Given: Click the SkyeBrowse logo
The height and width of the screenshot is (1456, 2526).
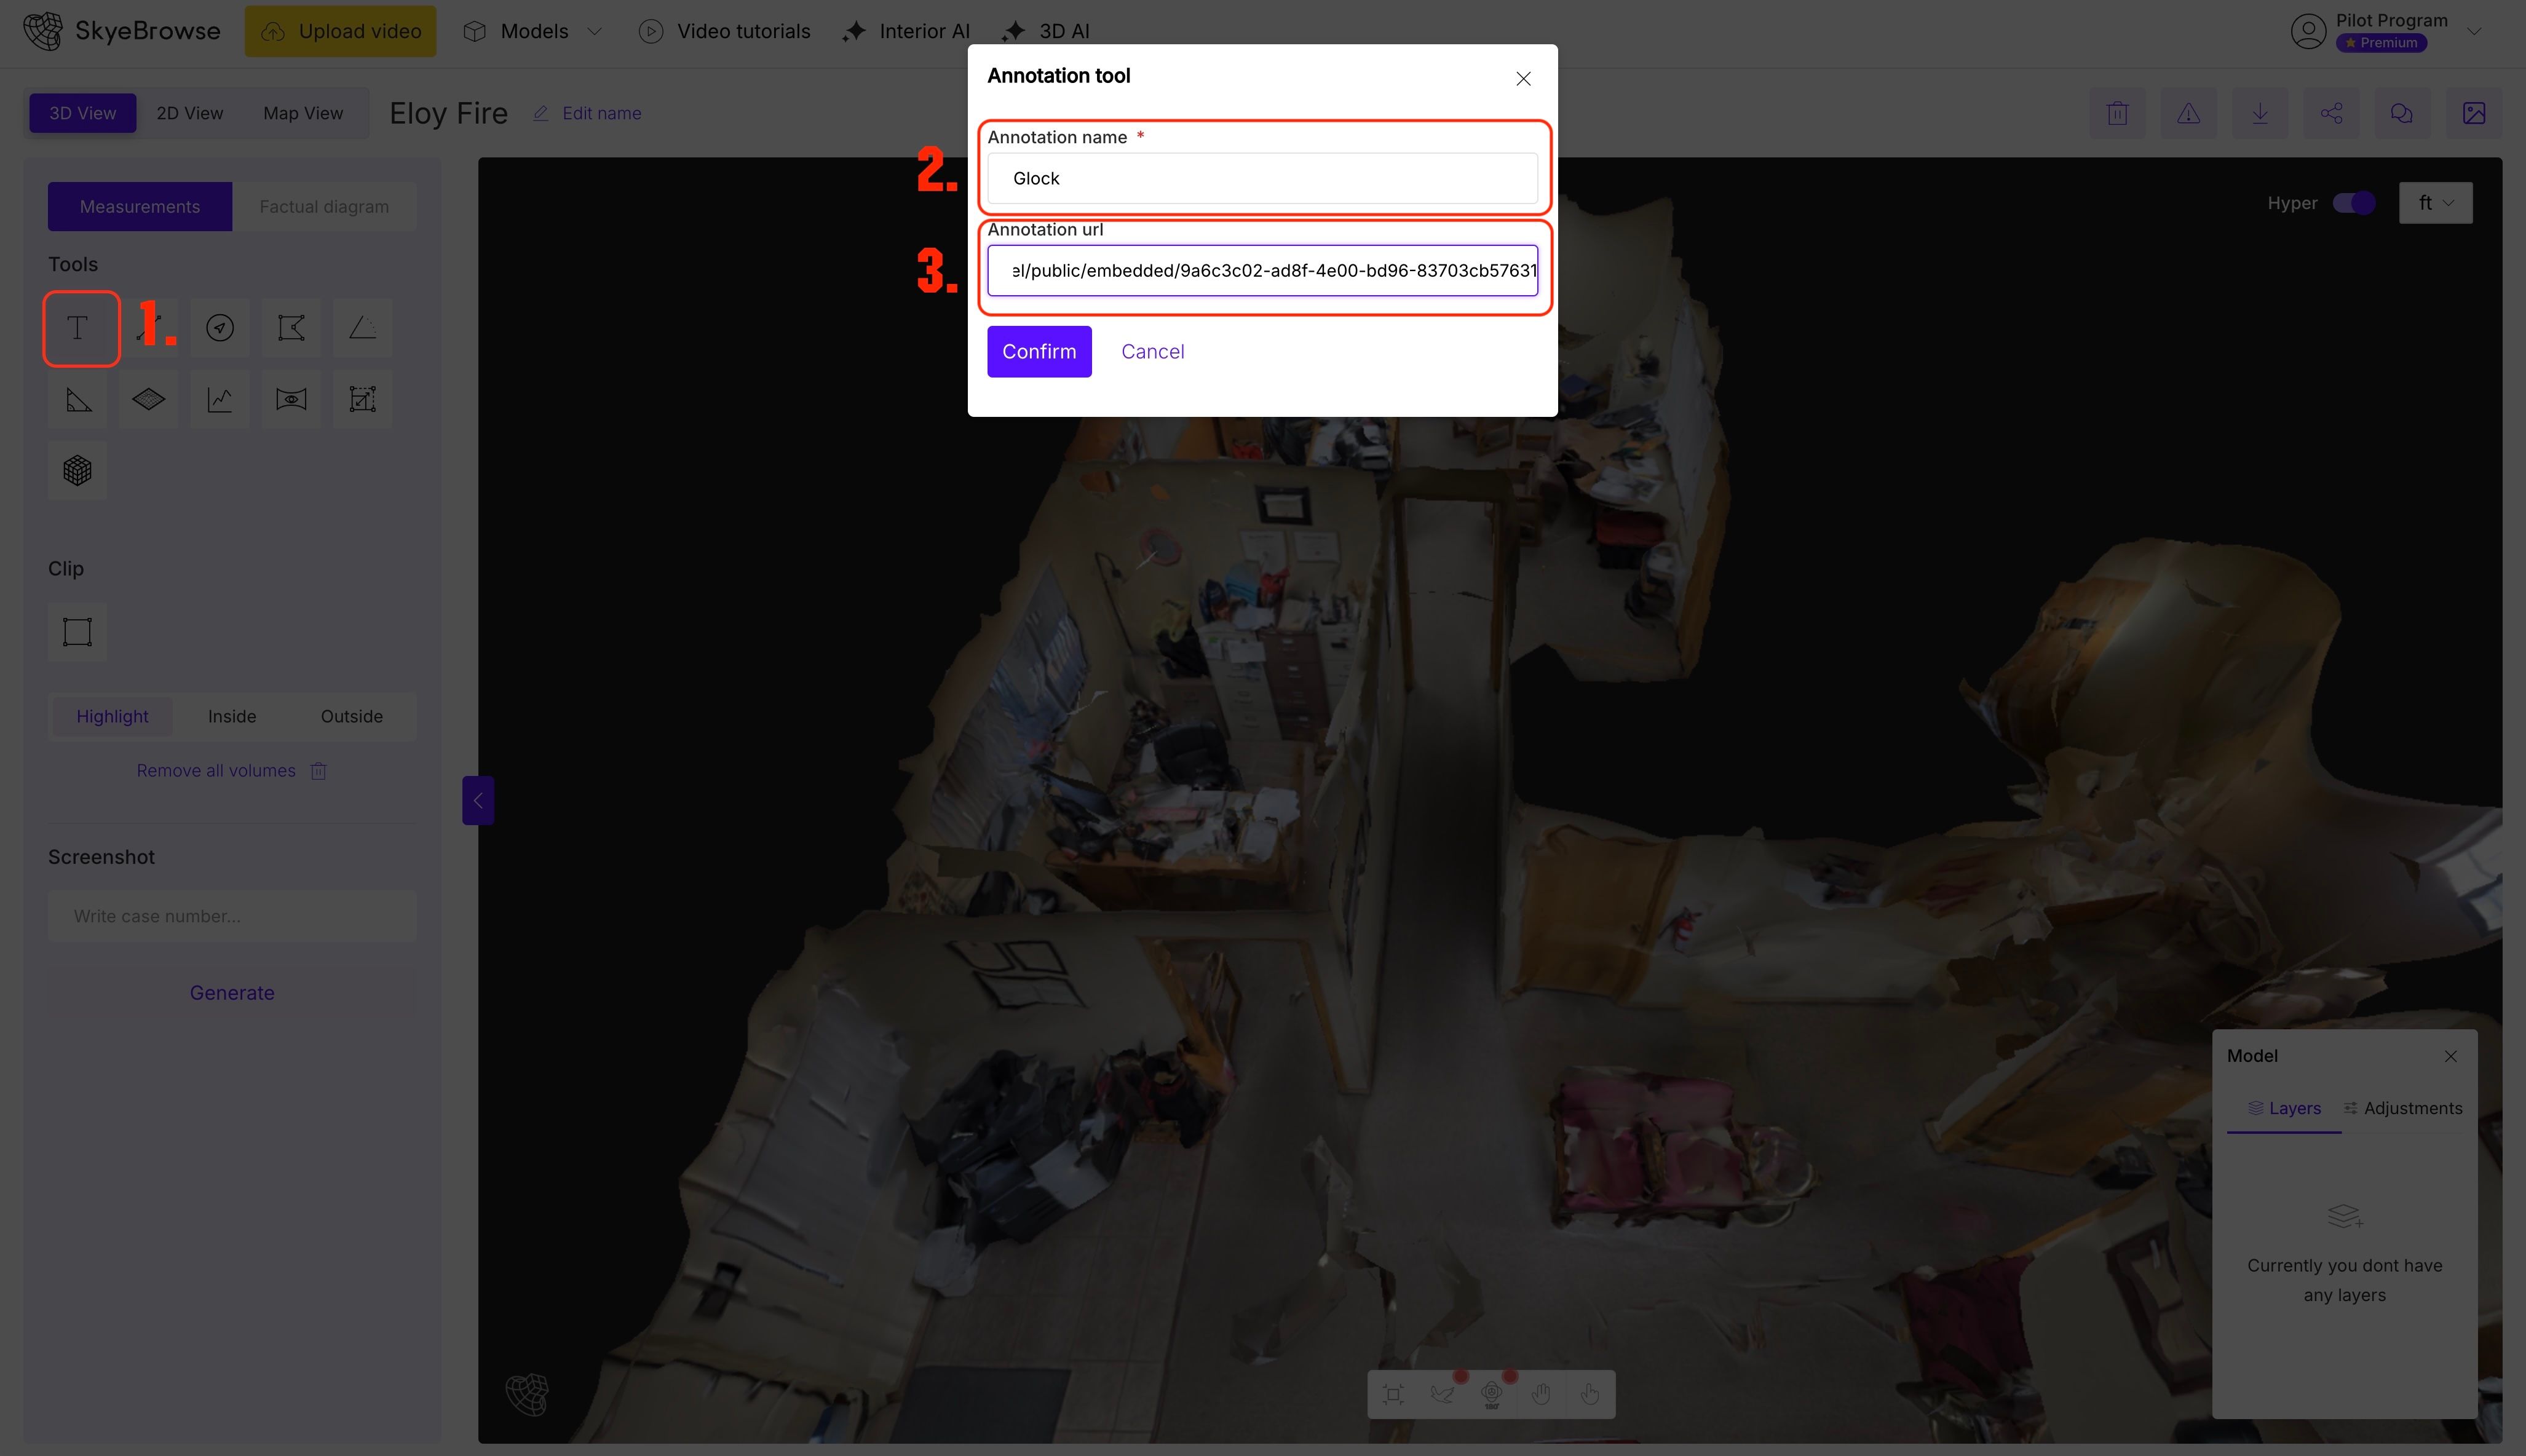Looking at the screenshot, I should 121,31.
